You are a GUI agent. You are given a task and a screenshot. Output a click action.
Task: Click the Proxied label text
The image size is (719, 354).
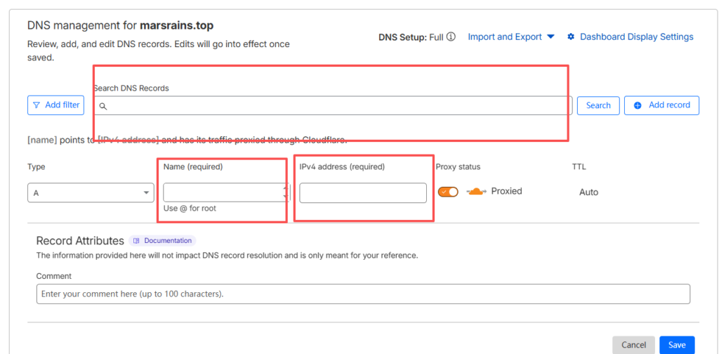click(x=506, y=191)
